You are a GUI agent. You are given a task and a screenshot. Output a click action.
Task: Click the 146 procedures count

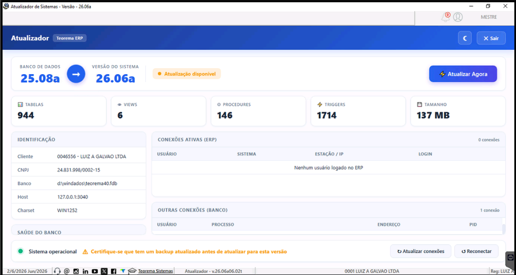click(x=225, y=115)
